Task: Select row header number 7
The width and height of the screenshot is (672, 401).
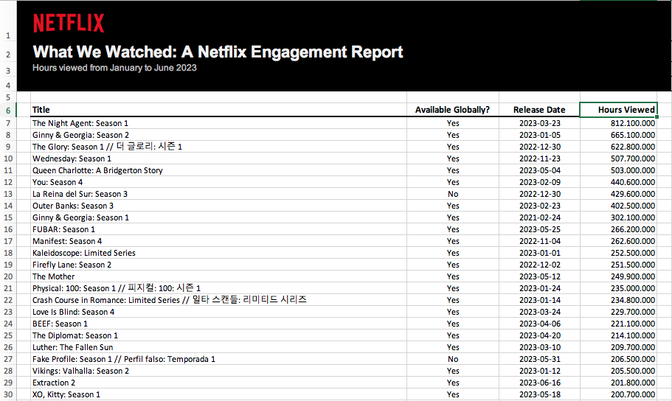Action: click(x=8, y=123)
